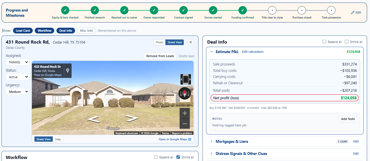Click the Total costs −$207,216 value
The height and width of the screenshot is (161, 370).
point(348,90)
